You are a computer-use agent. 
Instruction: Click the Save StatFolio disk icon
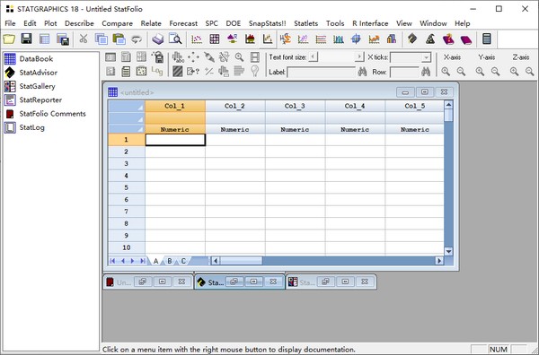click(26, 39)
